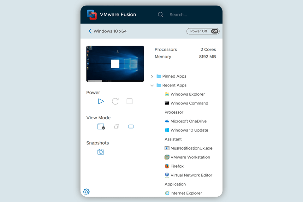Click the Processors label
Viewport: 303px width, 202px height.
click(x=166, y=50)
